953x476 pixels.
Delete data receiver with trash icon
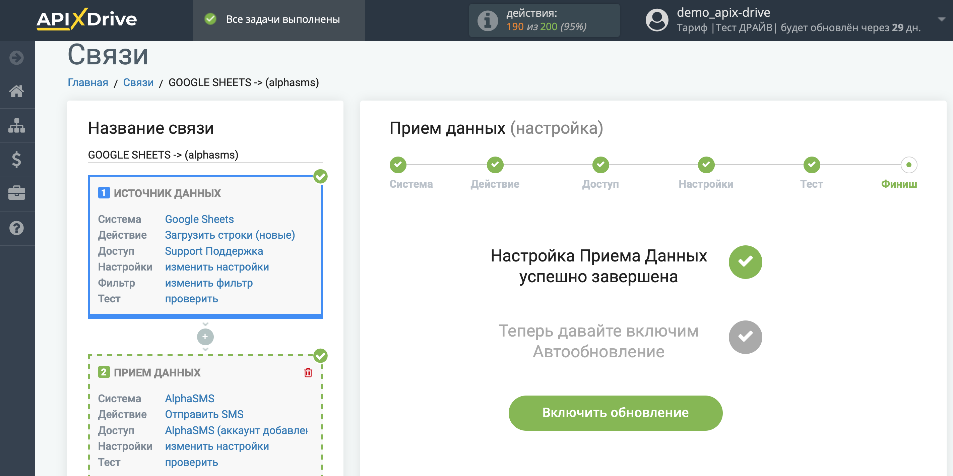pos(308,372)
